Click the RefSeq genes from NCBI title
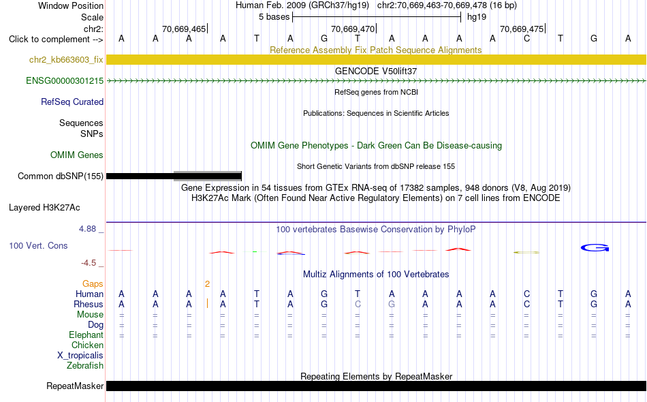This screenshot has width=647, height=402. click(376, 92)
